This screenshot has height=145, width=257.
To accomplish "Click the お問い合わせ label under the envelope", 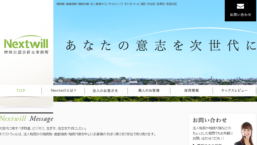I will coord(240,15).
